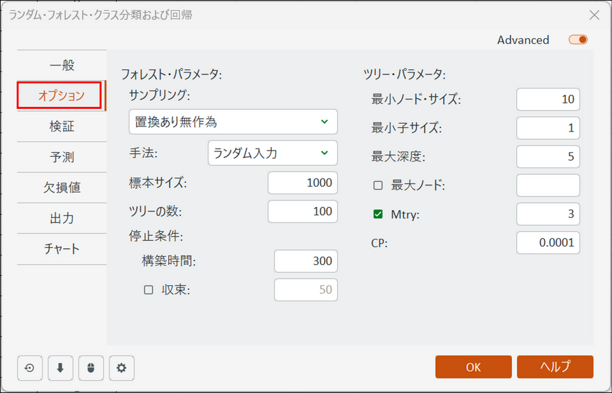Check the 最大ノード checkbox
Viewport: 612px width, 393px height.
pos(378,185)
